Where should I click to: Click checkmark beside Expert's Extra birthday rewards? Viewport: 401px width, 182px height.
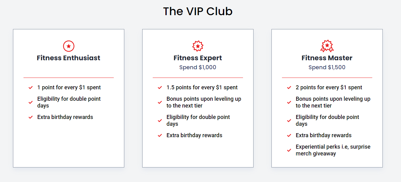pyautogui.click(x=160, y=135)
